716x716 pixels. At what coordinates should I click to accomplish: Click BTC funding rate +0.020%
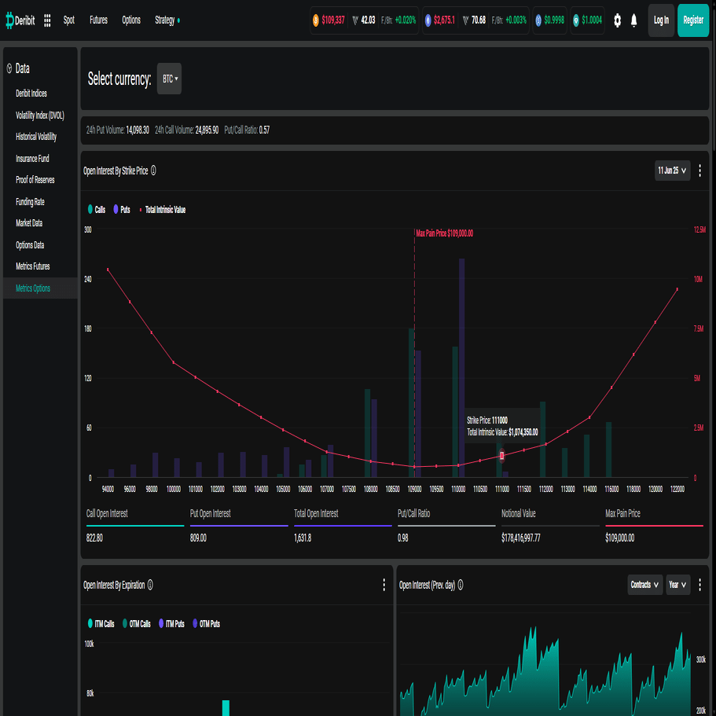[406, 20]
